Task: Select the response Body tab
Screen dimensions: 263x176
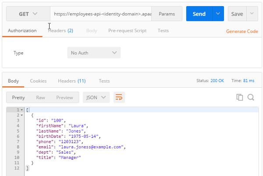Action: click(13, 81)
